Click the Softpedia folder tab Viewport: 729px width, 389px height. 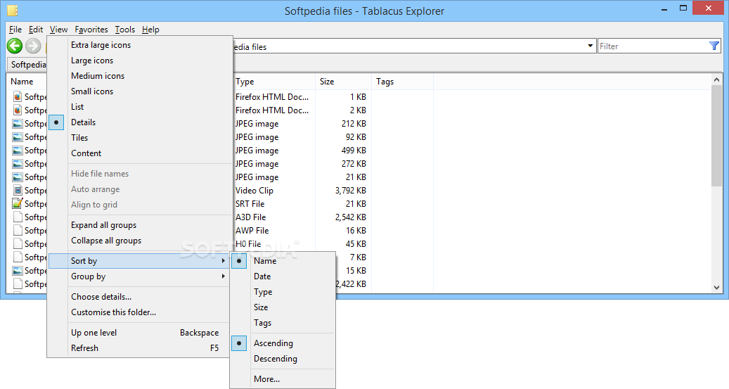click(x=27, y=65)
